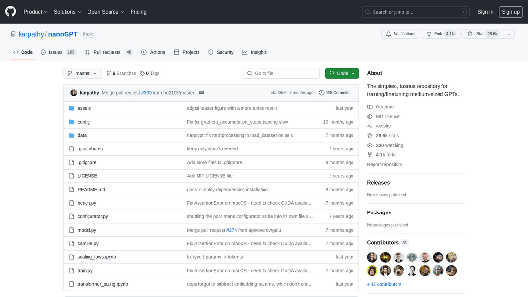Open the karpathy owner profile

[31, 34]
